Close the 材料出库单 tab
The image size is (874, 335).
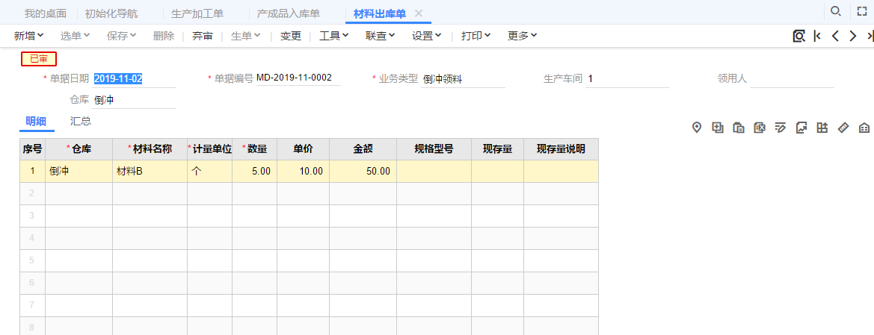[419, 13]
